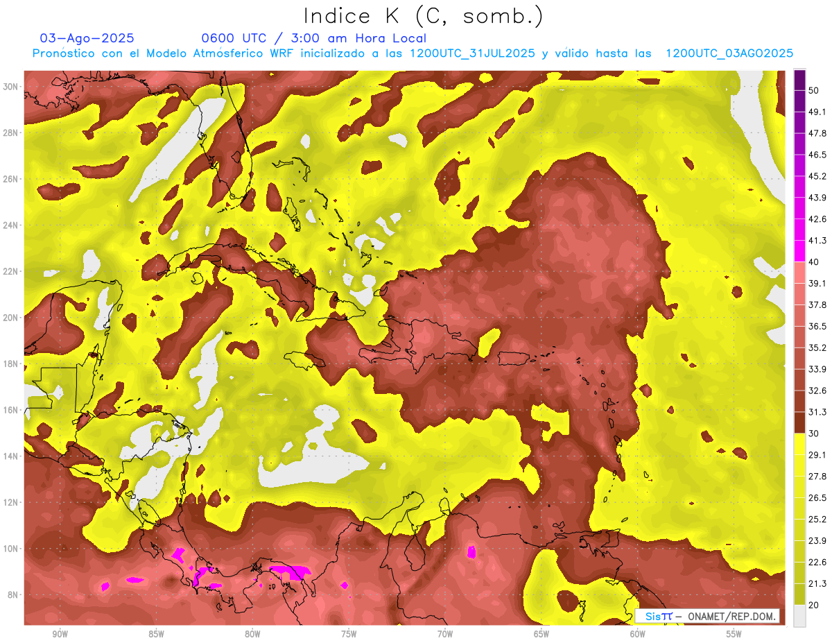Select the init time '1200UTC_31JUL2025'

[472, 53]
